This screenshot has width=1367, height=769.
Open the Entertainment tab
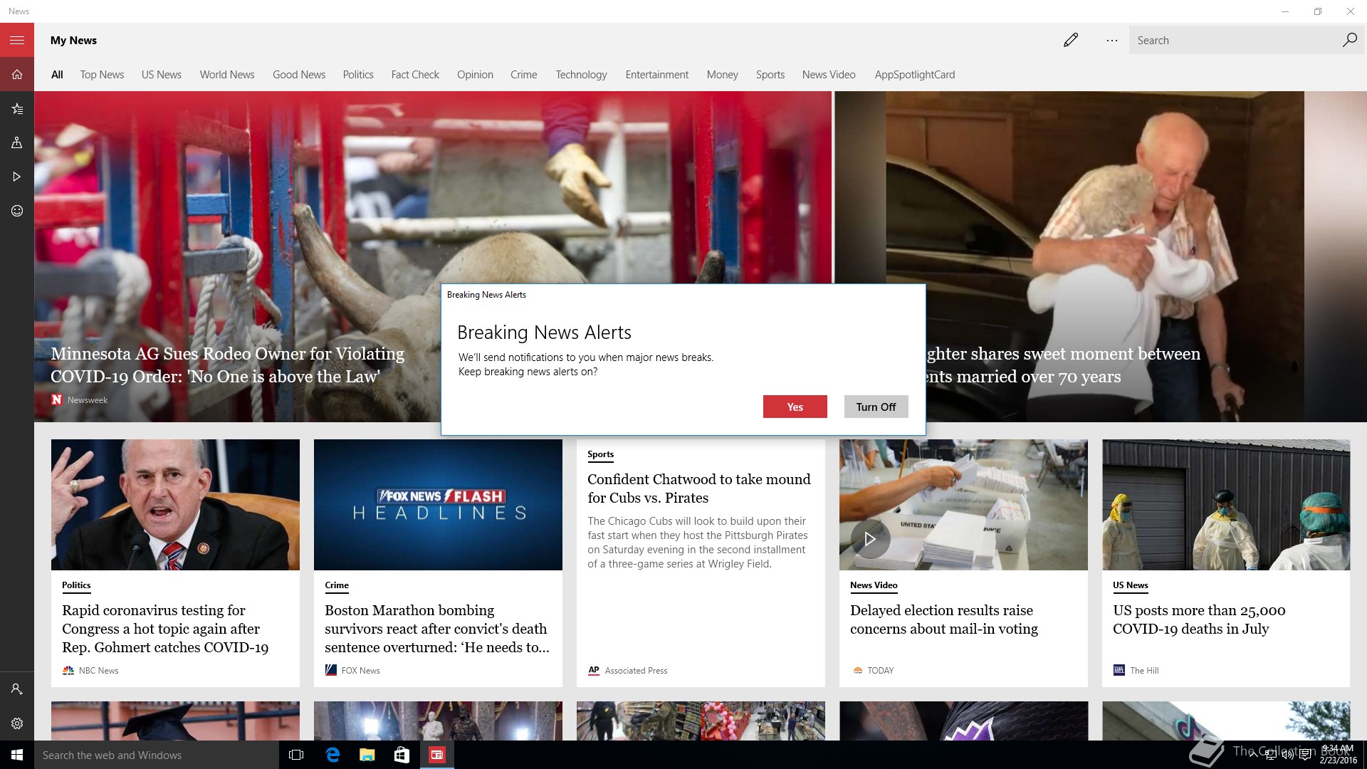[657, 75]
